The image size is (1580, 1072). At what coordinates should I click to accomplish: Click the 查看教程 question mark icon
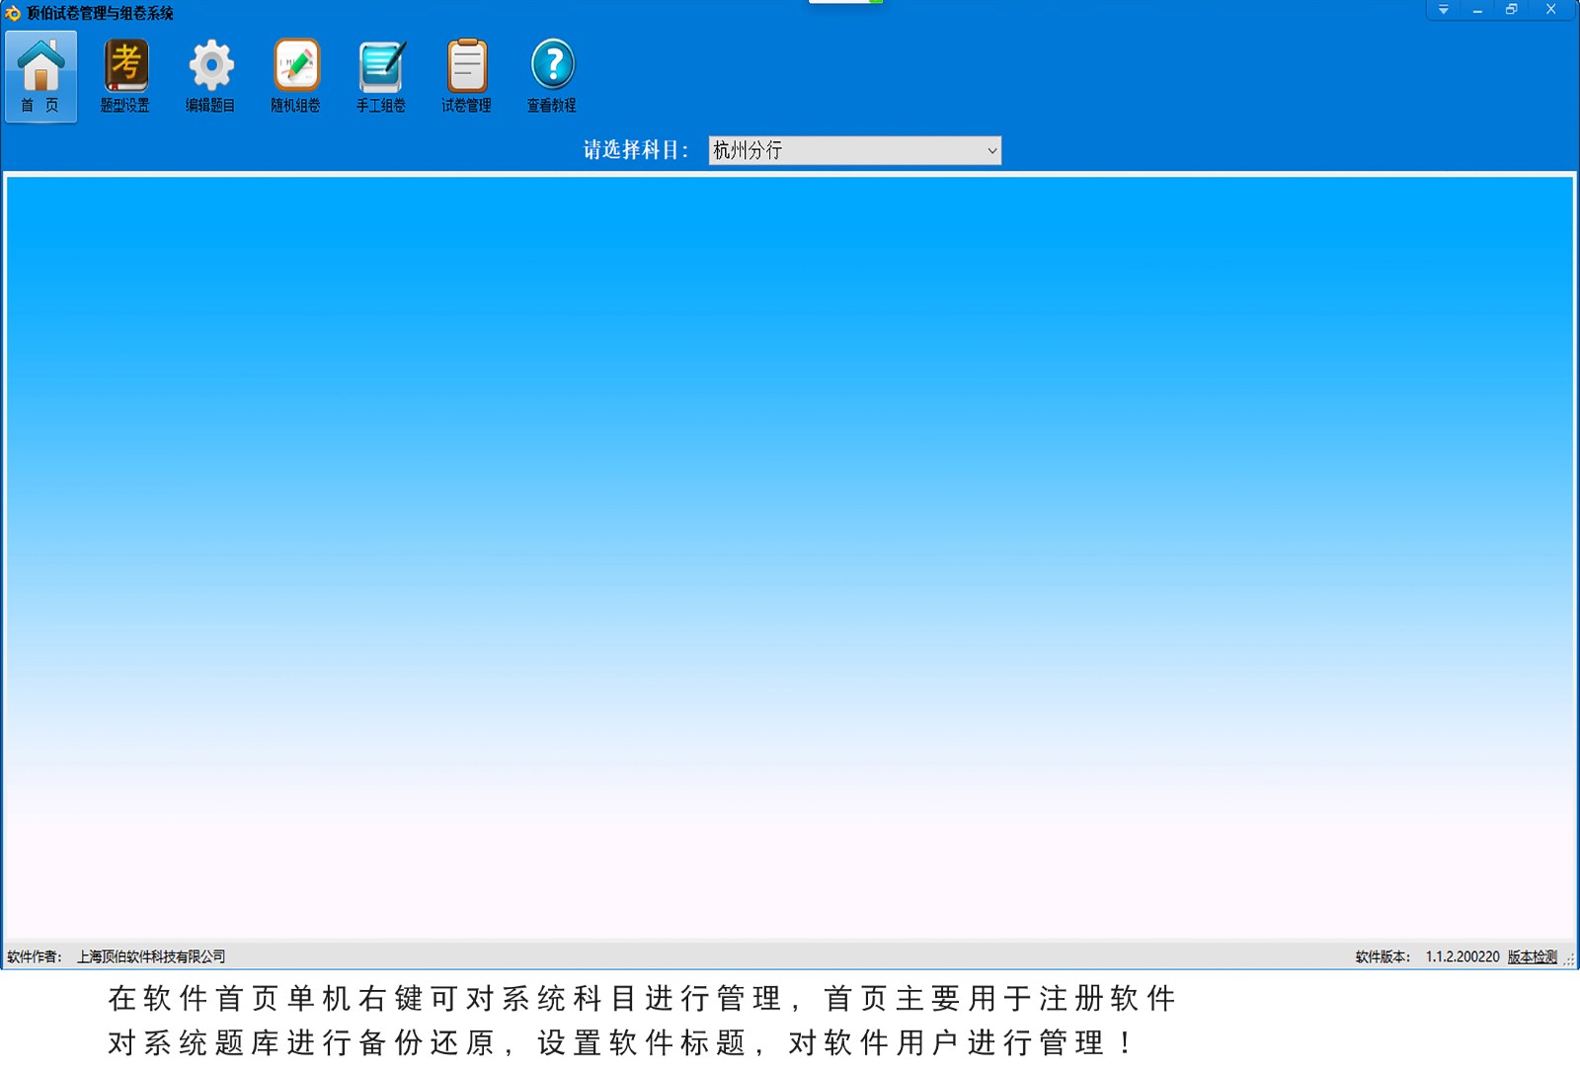tap(552, 76)
